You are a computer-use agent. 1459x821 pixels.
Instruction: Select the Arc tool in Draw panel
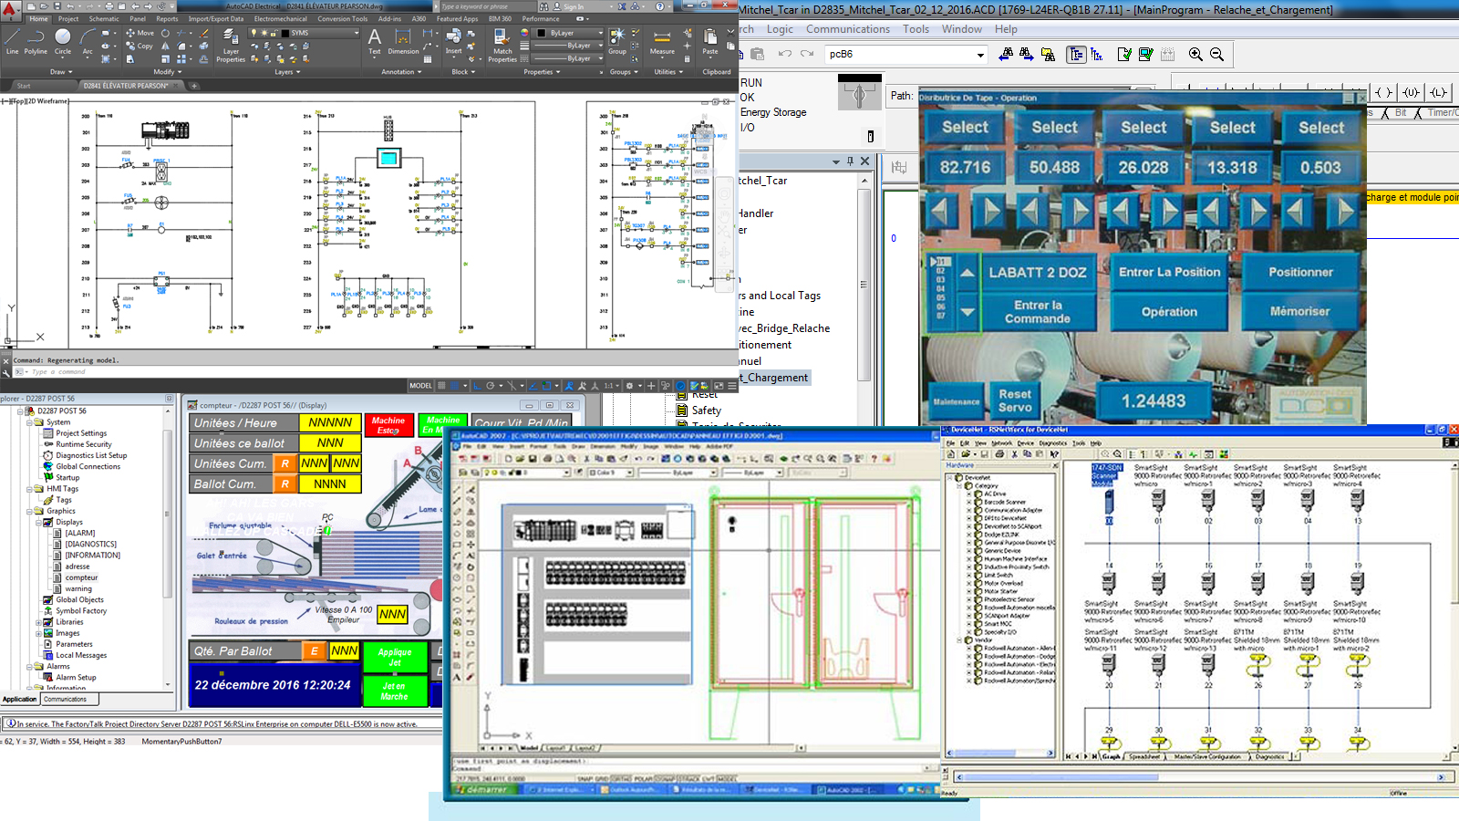pos(88,41)
